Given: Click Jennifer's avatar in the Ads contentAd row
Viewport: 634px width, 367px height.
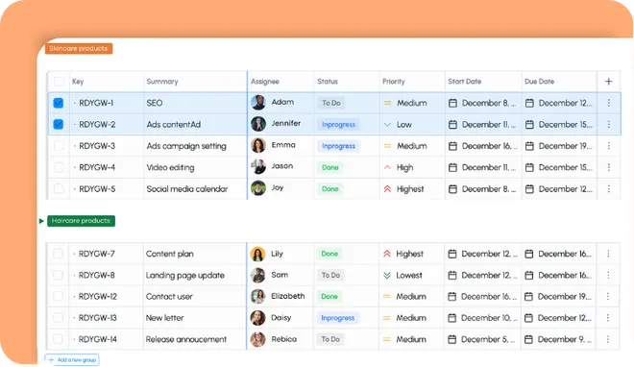Looking at the screenshot, I should point(258,124).
